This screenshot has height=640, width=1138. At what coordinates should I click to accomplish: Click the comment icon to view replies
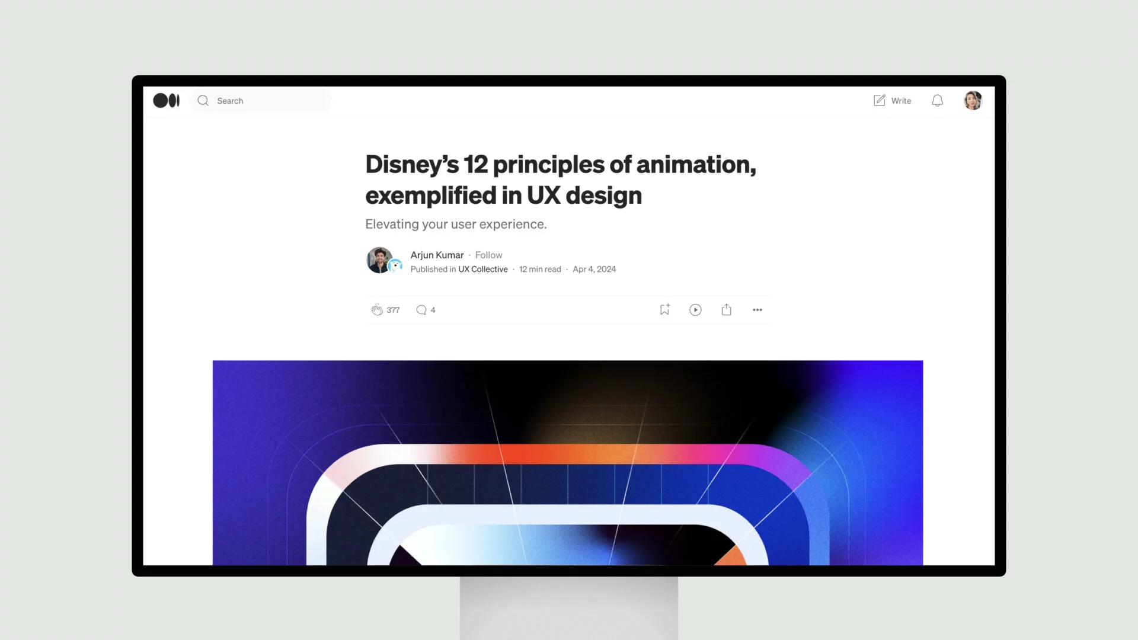(421, 309)
